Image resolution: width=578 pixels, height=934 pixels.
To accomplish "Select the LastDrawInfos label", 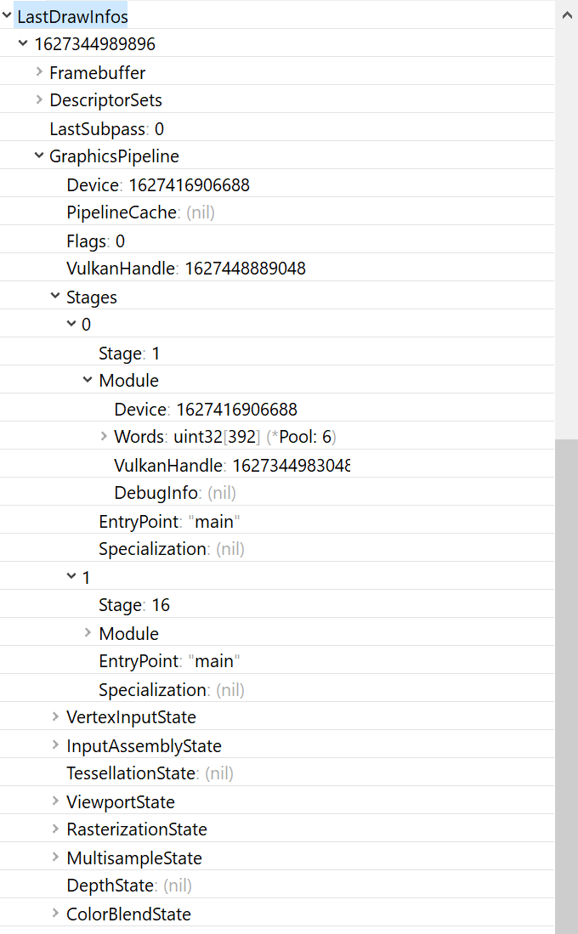I will point(72,16).
